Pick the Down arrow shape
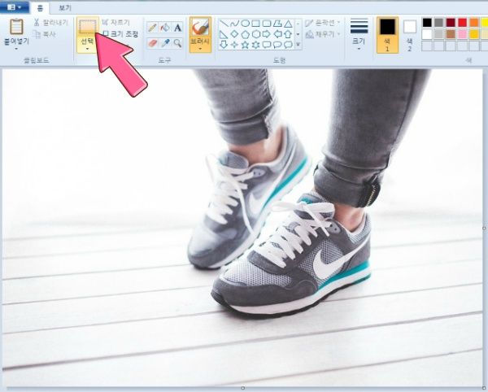The height and width of the screenshot is (392, 488). click(224, 45)
